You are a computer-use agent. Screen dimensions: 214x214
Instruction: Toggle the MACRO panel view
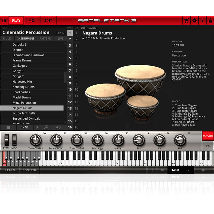point(207,136)
